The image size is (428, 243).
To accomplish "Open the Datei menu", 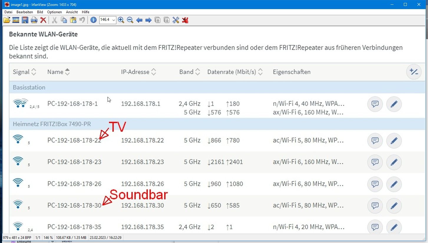I will tap(8, 12).
